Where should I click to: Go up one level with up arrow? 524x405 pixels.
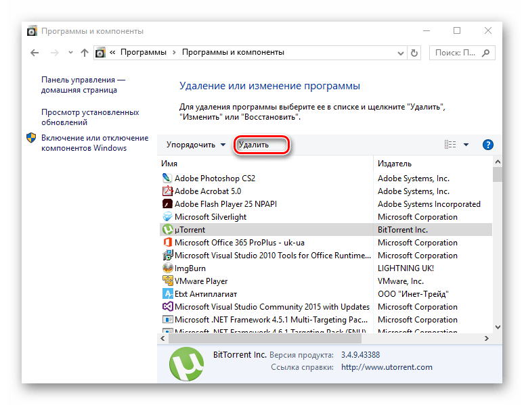[84, 53]
